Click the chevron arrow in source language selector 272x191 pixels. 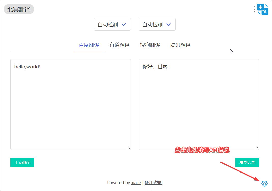tap(124, 25)
